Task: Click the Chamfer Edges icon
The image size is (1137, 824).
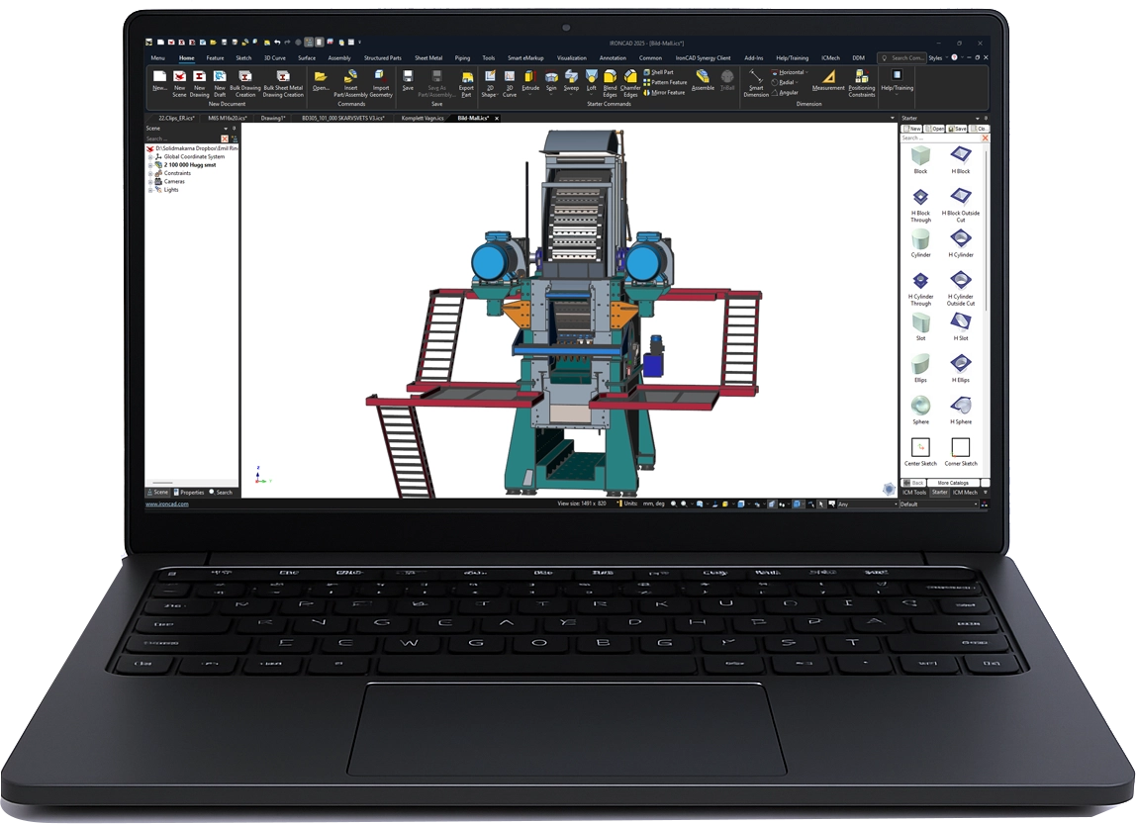Action: click(630, 77)
